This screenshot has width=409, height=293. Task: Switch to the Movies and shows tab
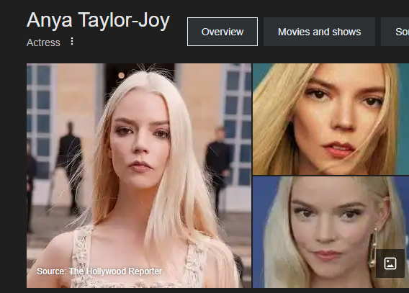319,32
